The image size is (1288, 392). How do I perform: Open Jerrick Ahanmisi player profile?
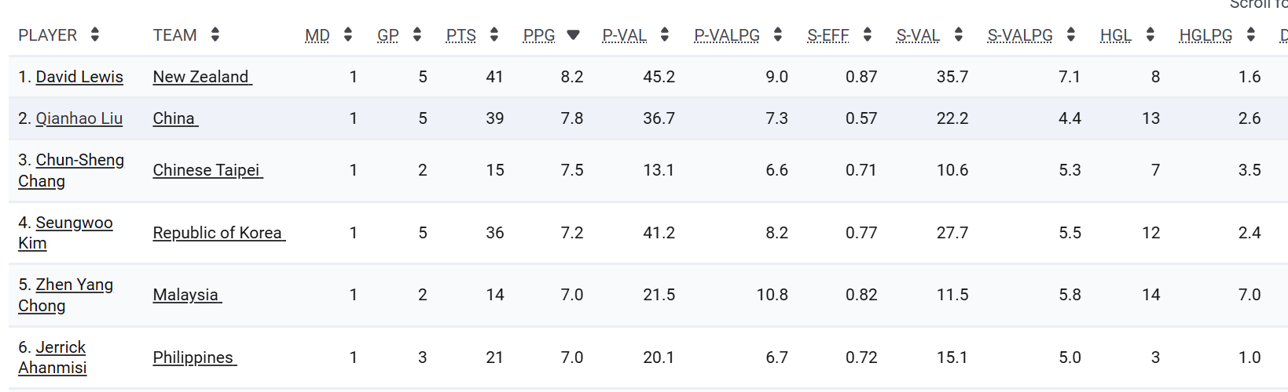pyautogui.click(x=53, y=358)
